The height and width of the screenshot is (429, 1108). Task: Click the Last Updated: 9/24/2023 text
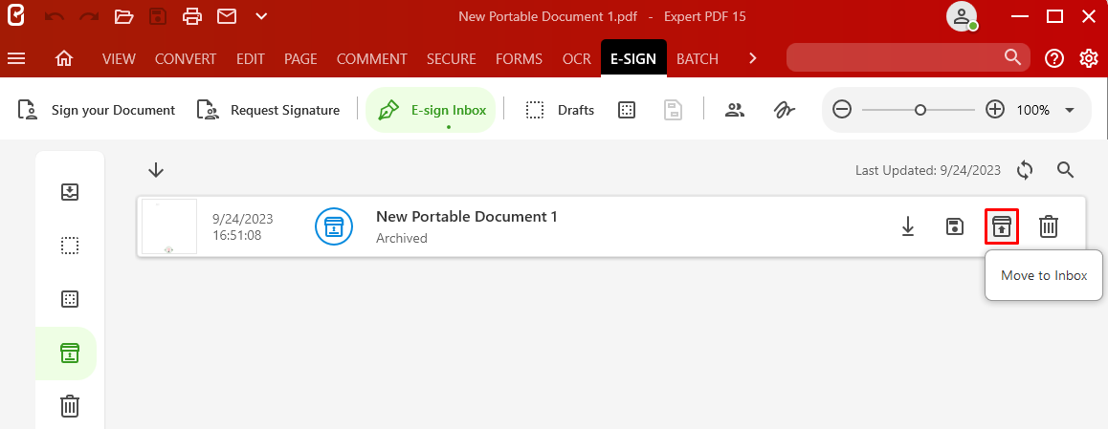pos(928,170)
